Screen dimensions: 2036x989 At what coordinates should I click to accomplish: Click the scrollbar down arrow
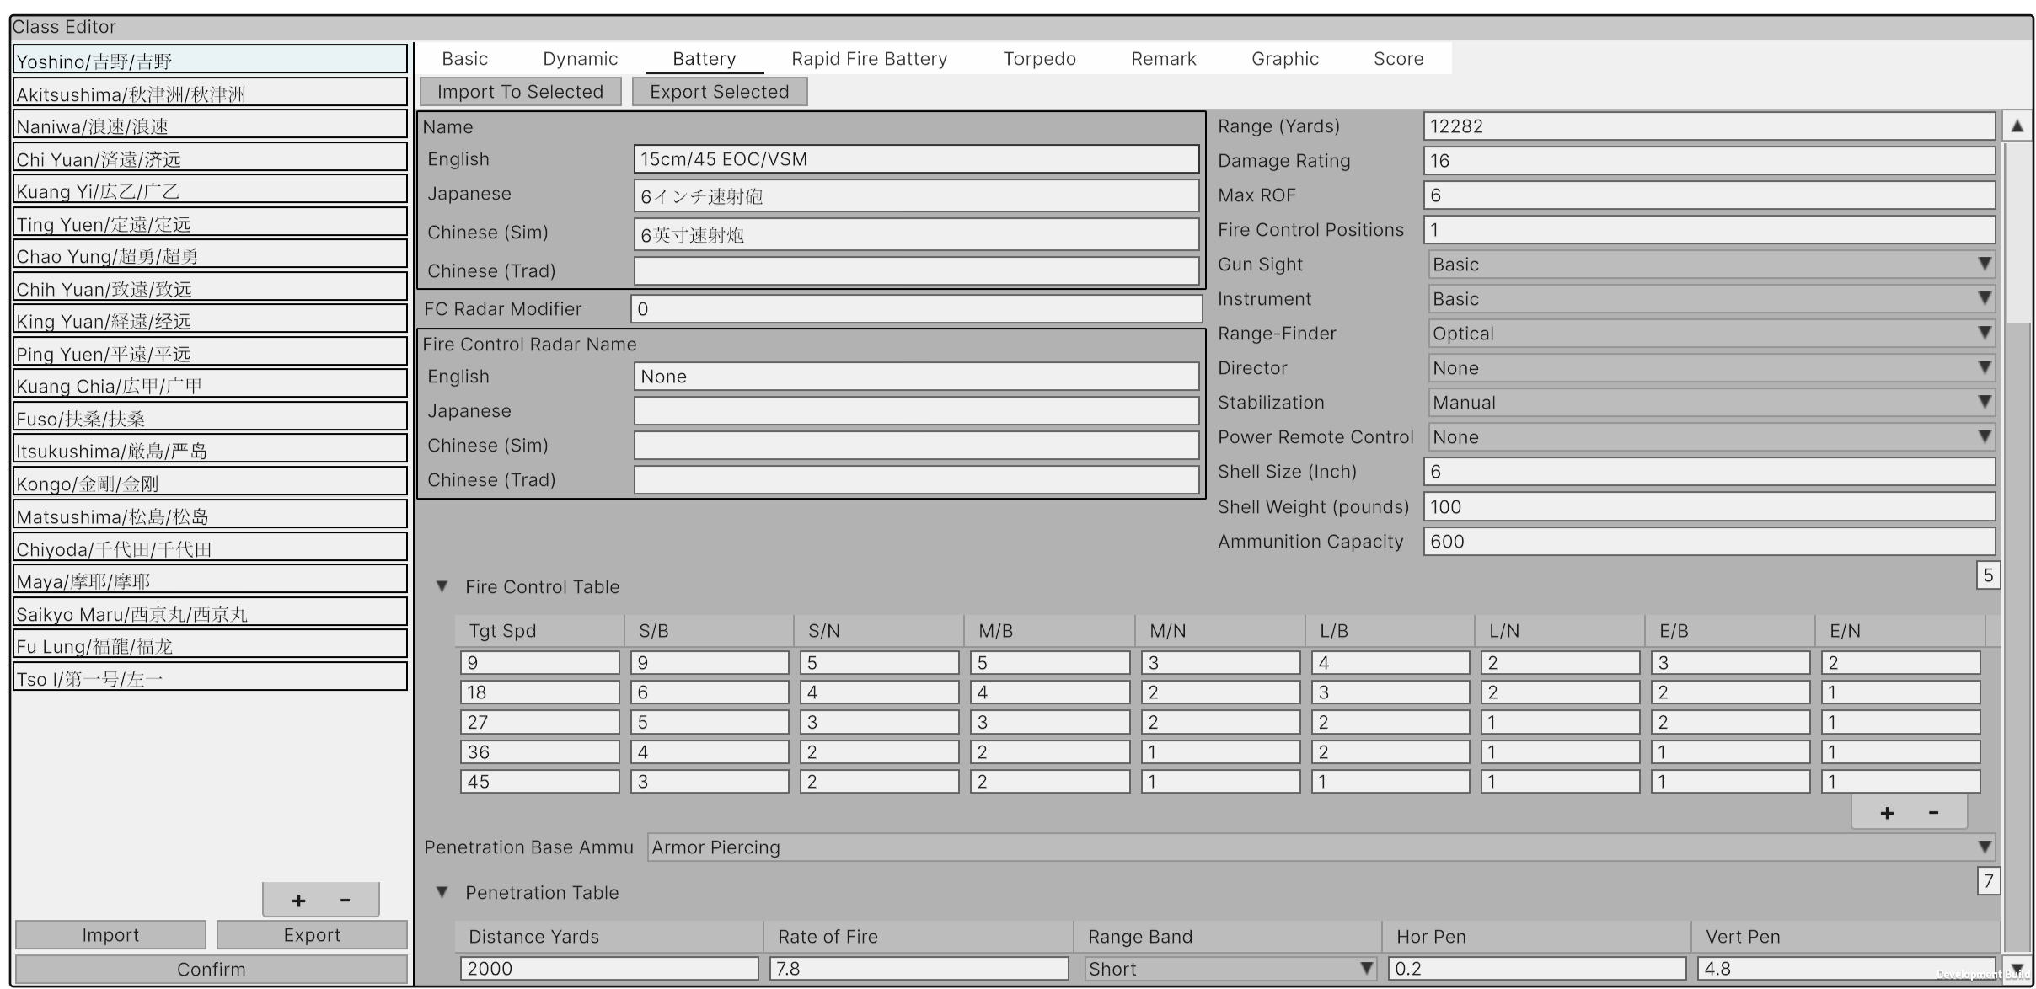click(2017, 969)
